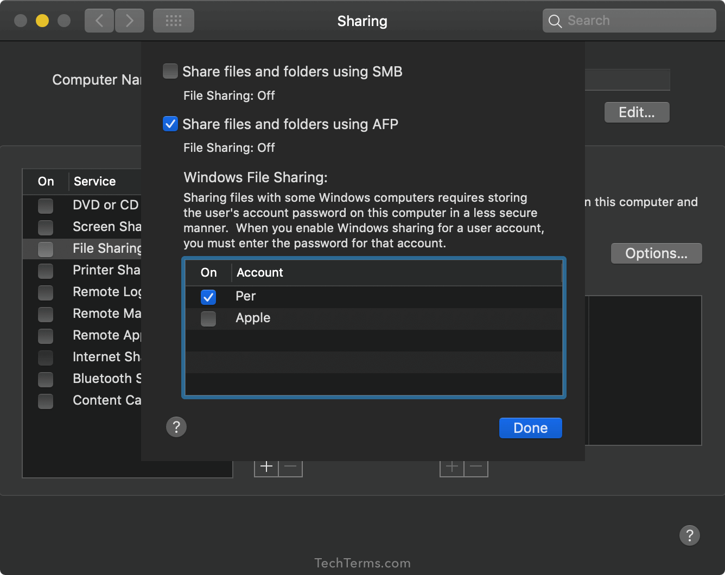Turn on the Bluetooth Sharing service

46,380
